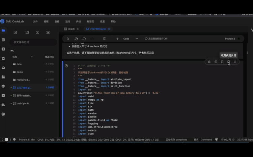
Task: Save code snippet with bookmark icon
Action: pyautogui.click(x=228, y=62)
